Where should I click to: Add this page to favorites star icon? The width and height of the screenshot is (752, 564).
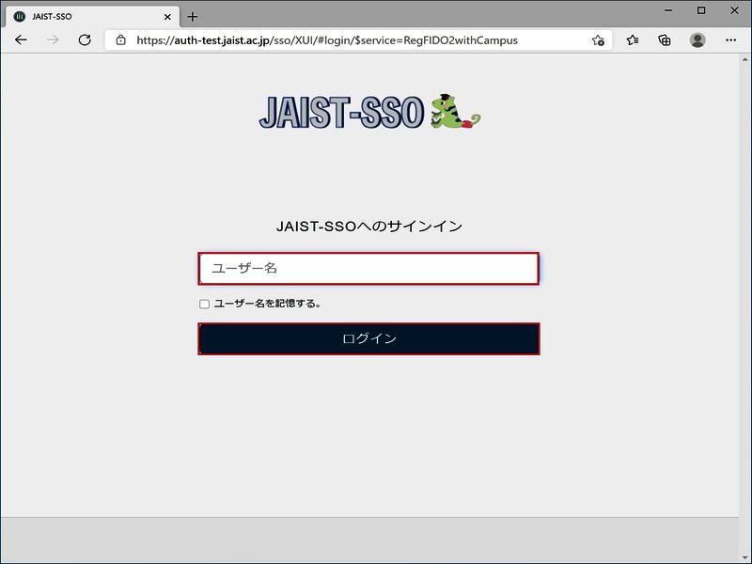(598, 40)
